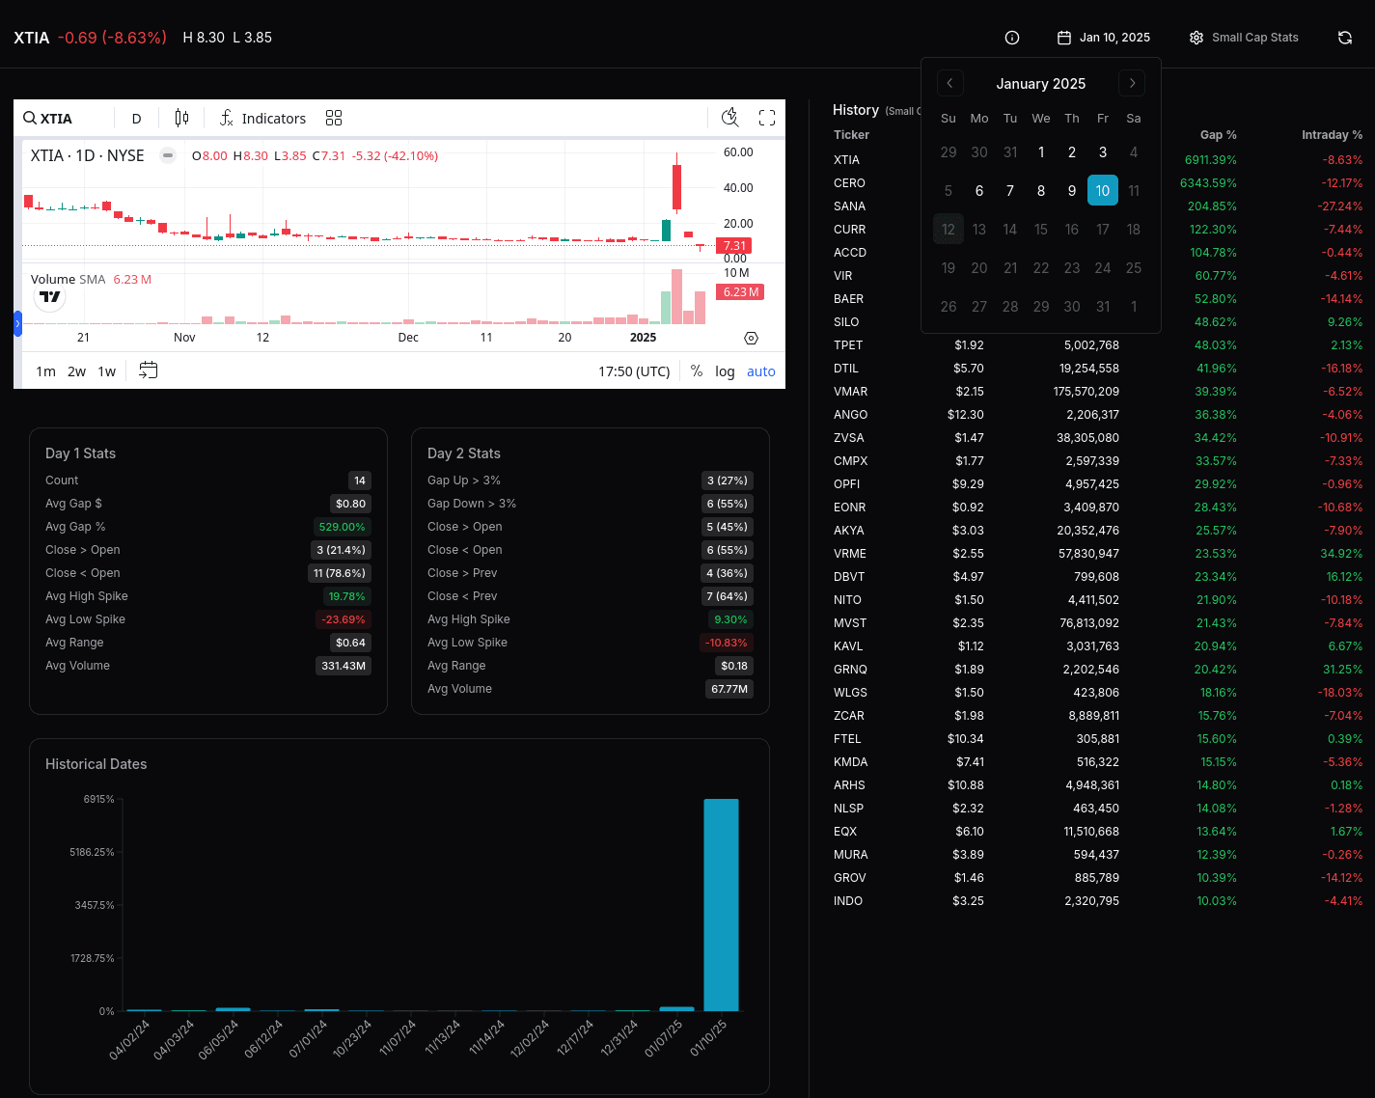Select the 1m time range
1375x1098 pixels.
45,371
